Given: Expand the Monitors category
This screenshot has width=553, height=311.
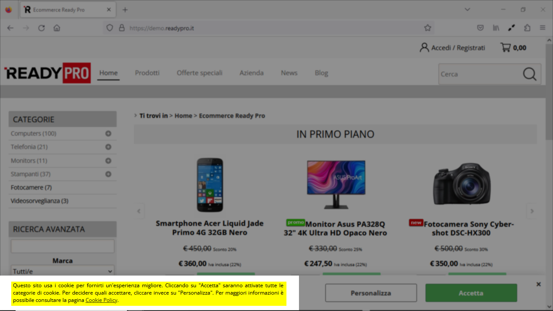Looking at the screenshot, I should (108, 161).
